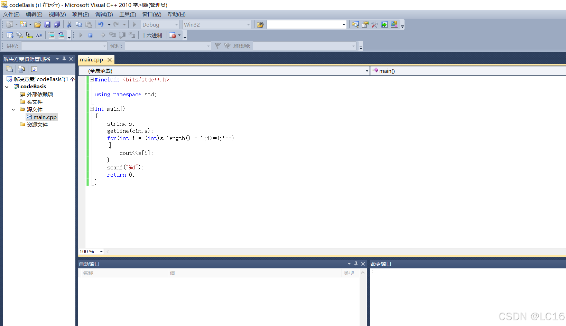The width and height of the screenshot is (566, 326).
Task: Open the 调试 menu
Action: (104, 14)
